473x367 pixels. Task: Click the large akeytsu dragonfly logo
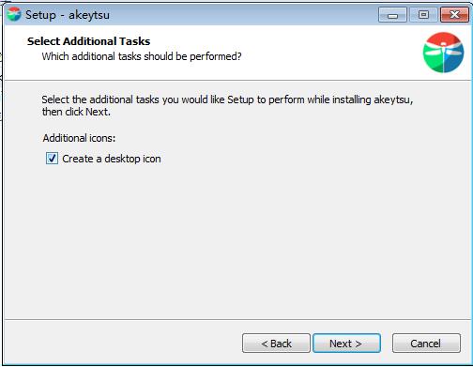pos(443,53)
